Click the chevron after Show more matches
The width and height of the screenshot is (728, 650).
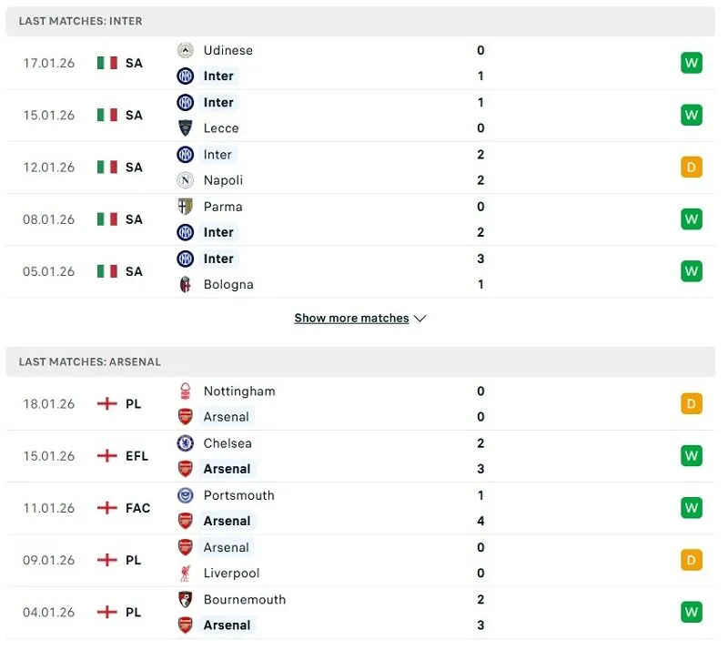click(420, 319)
